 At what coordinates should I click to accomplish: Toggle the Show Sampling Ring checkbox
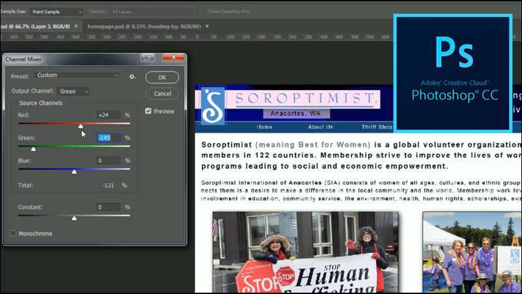click(x=202, y=12)
